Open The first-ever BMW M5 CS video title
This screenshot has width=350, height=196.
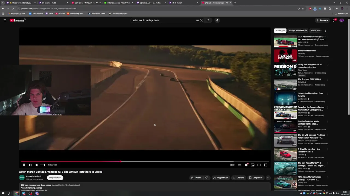(x=309, y=79)
